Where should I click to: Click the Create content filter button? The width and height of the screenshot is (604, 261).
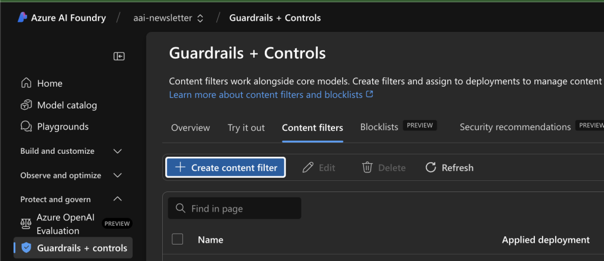pyautogui.click(x=226, y=167)
